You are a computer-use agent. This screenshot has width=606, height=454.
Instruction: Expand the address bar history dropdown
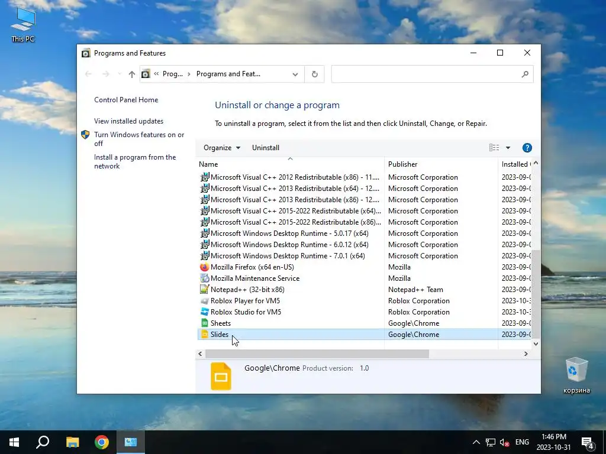(x=295, y=74)
